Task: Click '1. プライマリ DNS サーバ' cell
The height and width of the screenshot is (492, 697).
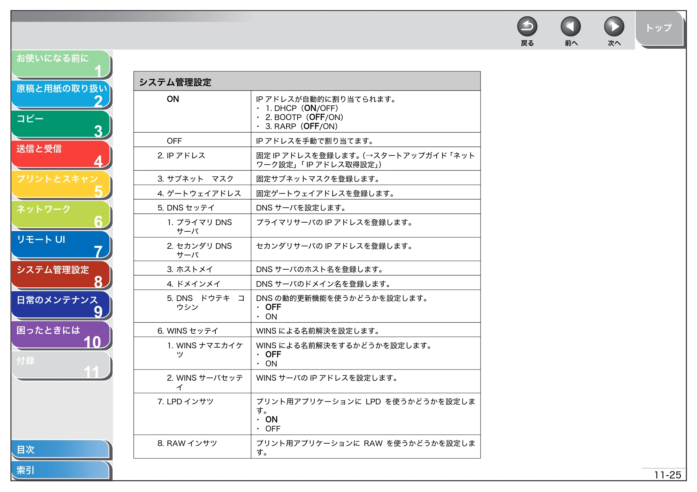Action: pos(192,226)
